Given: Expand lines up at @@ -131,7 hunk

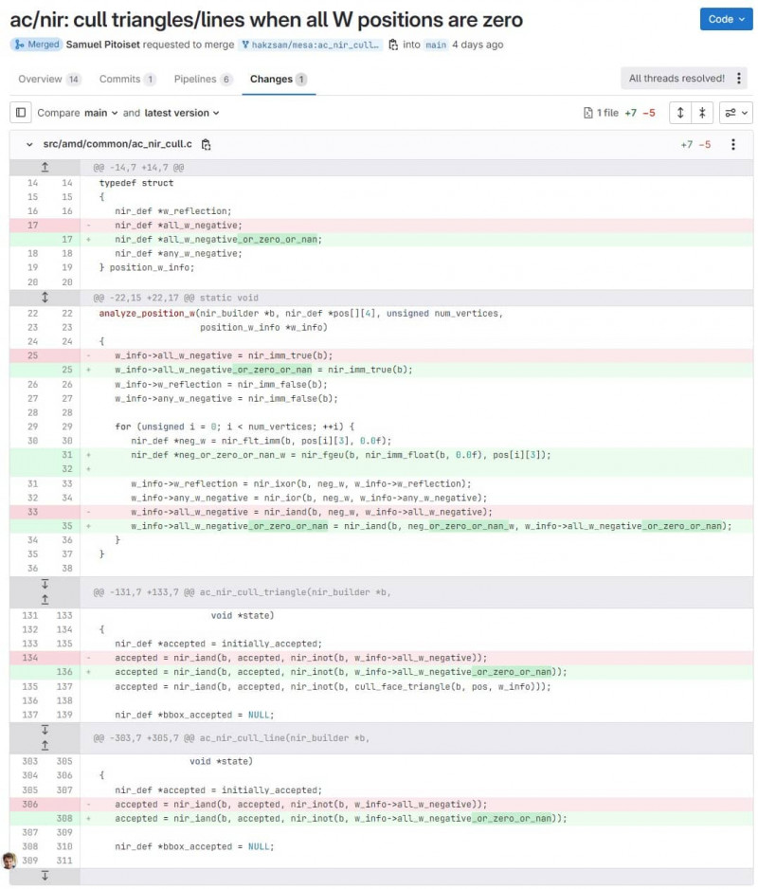Looking at the screenshot, I should (45, 600).
